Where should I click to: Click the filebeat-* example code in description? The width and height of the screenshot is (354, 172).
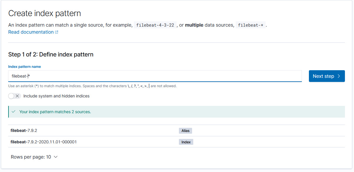(x=250, y=25)
